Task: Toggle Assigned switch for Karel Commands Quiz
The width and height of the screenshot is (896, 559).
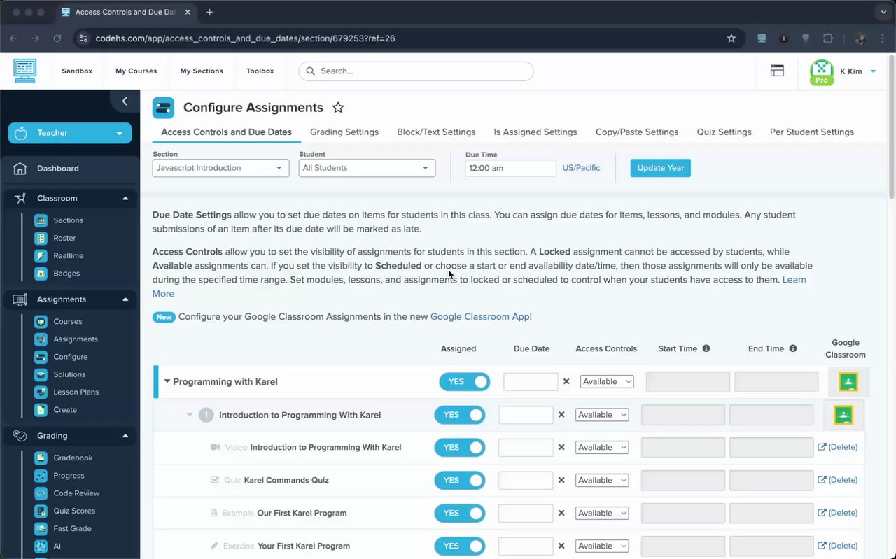Action: [x=459, y=480]
